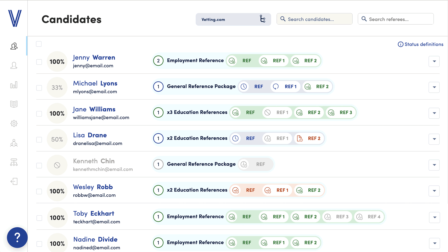Click the logout icon in sidebar
The width and height of the screenshot is (448, 252).
click(x=14, y=182)
